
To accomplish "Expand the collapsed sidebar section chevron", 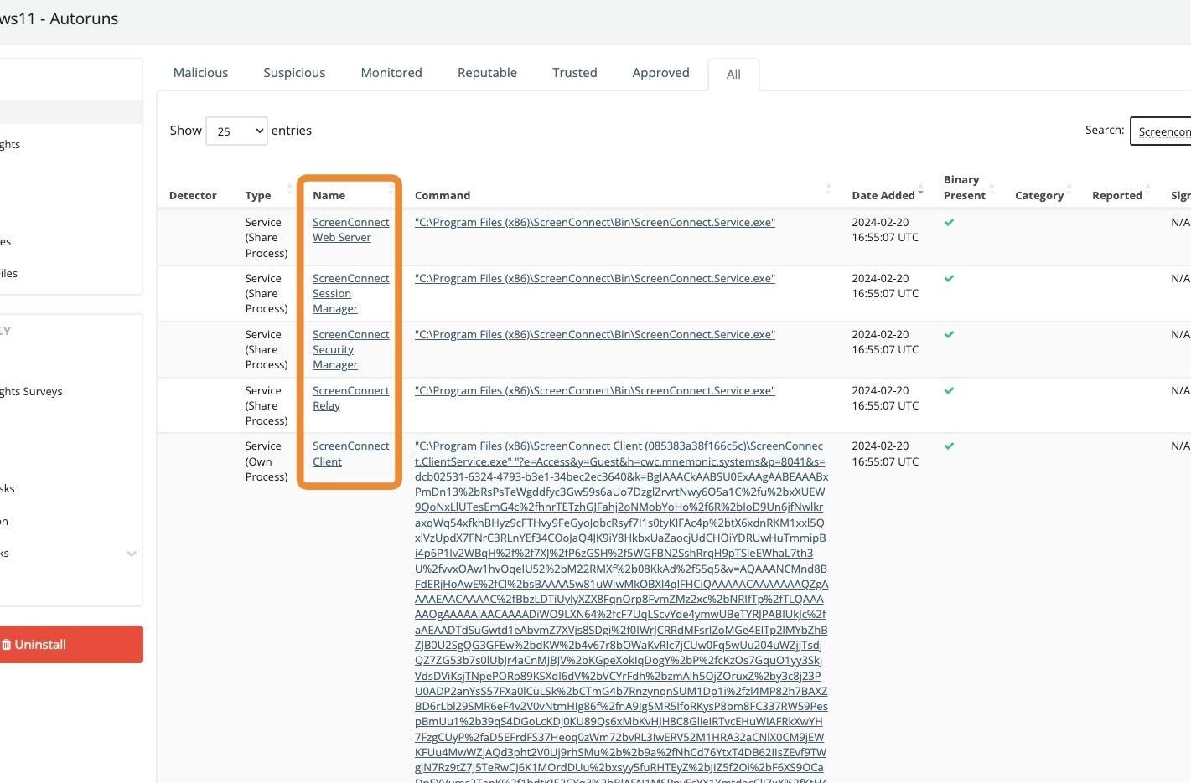I will click(x=132, y=554).
